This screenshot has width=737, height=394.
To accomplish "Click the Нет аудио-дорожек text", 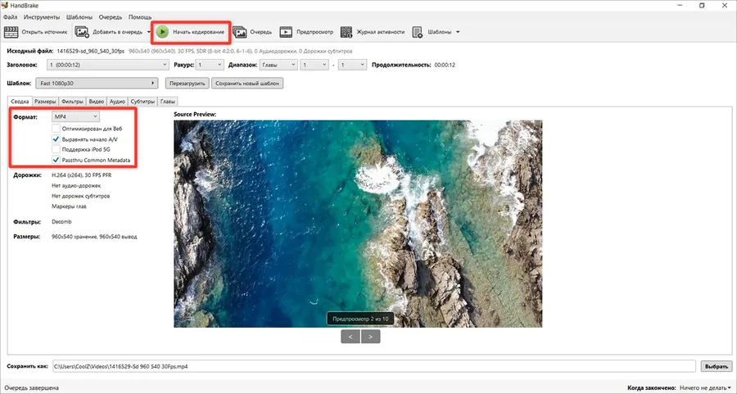I will (76, 186).
